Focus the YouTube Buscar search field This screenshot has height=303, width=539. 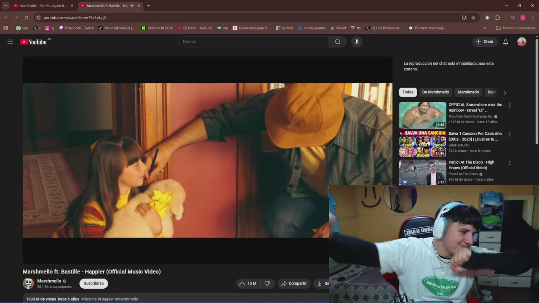pyautogui.click(x=254, y=42)
